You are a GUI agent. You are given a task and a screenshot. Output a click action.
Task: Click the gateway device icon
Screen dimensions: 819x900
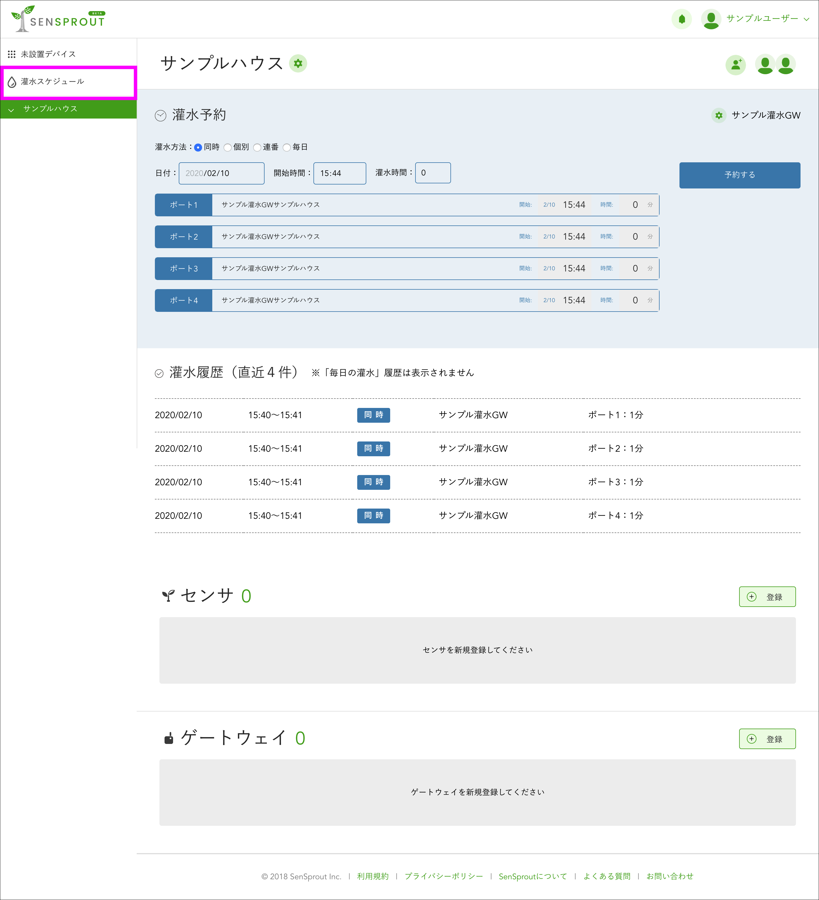click(169, 739)
